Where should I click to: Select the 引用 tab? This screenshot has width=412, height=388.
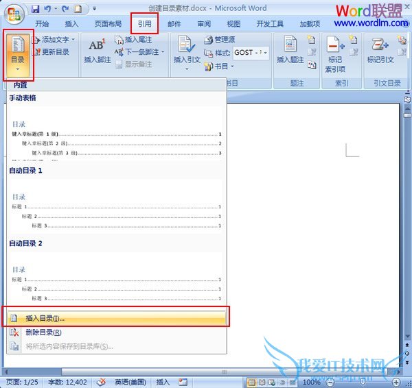144,24
